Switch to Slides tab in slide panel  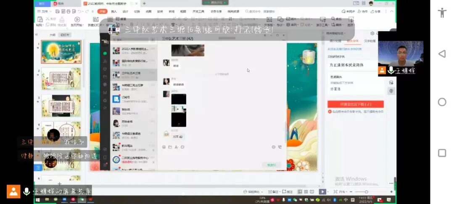click(65, 35)
